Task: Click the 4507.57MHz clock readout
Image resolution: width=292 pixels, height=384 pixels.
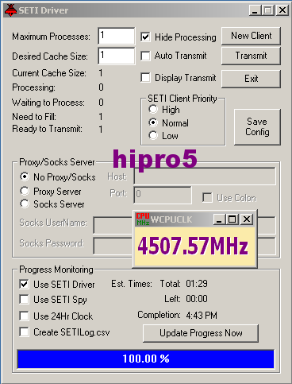Action: tap(193, 246)
